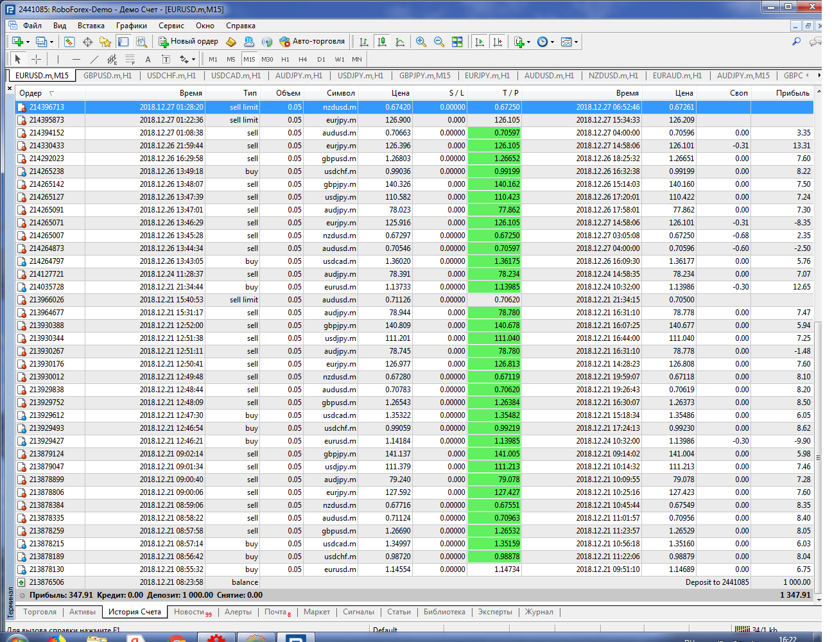
Task: Click the chart templates icon
Action: tap(566, 42)
